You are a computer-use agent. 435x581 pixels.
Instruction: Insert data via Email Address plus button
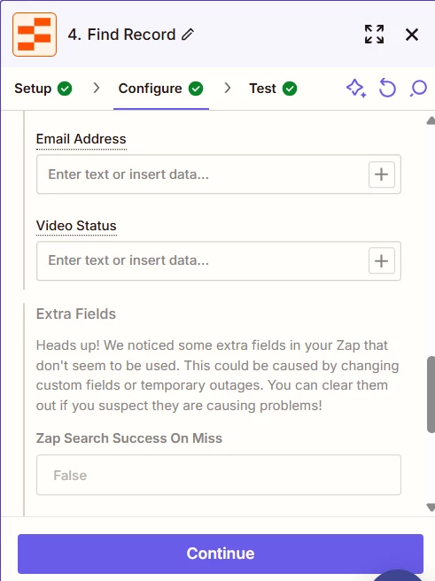[x=381, y=174]
